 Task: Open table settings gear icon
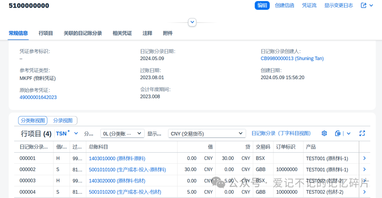coord(324,133)
